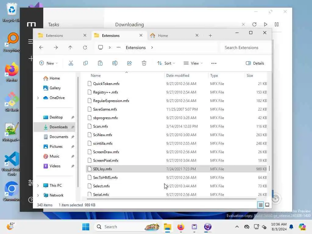The height and width of the screenshot is (234, 312).
Task: Switch to the second Extensions tab
Action: coord(116,35)
